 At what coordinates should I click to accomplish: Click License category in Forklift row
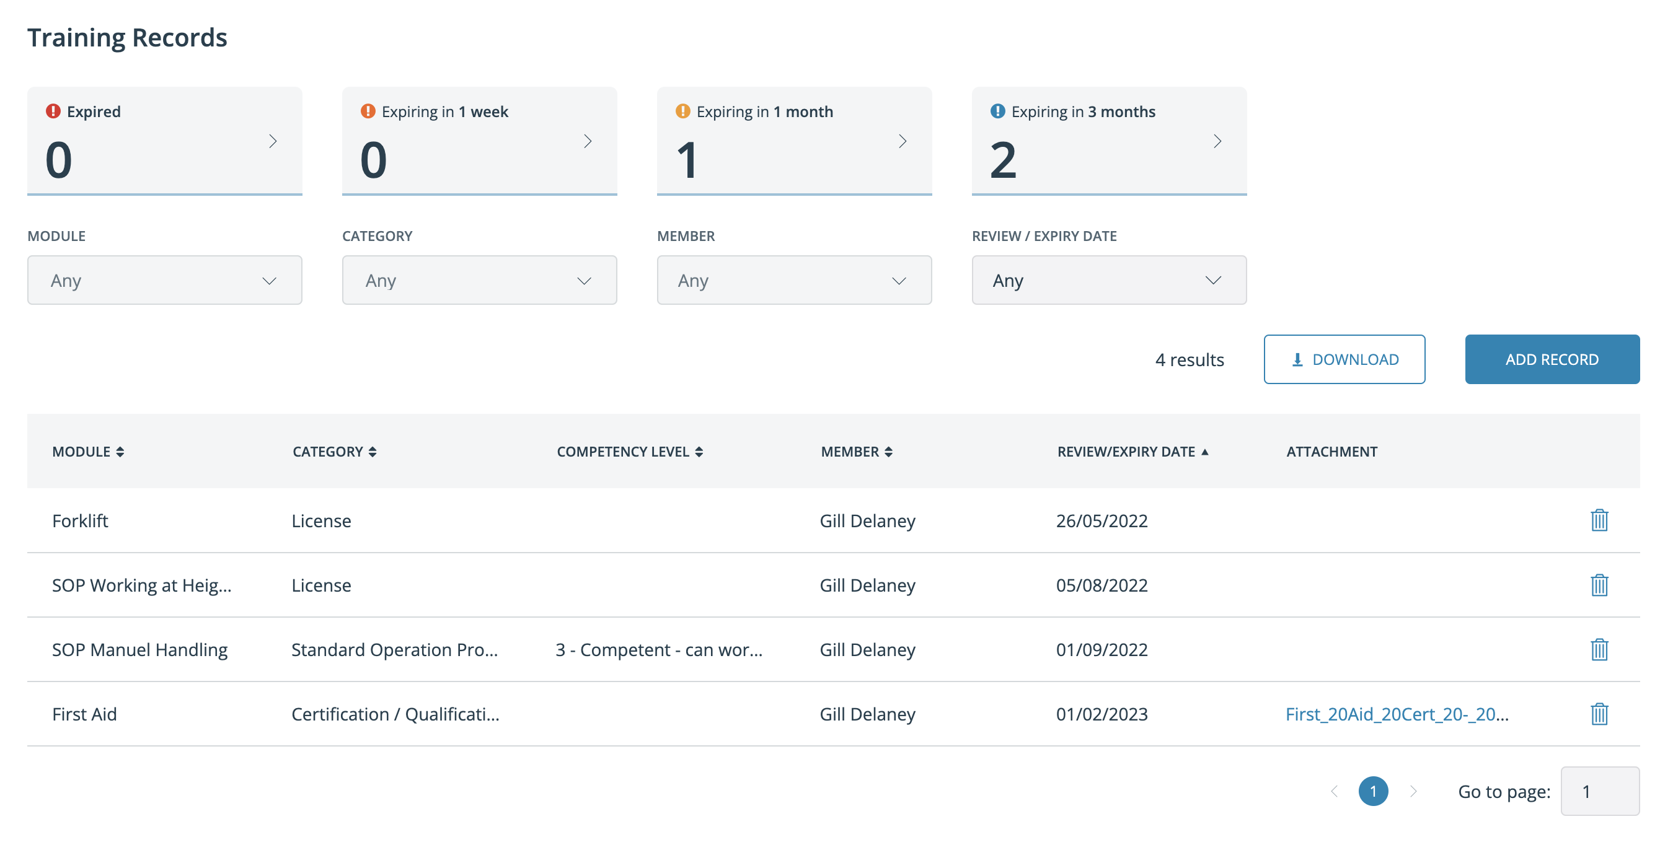click(321, 520)
